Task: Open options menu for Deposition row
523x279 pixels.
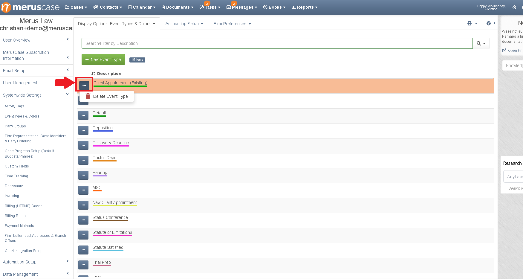Action: pos(83,130)
